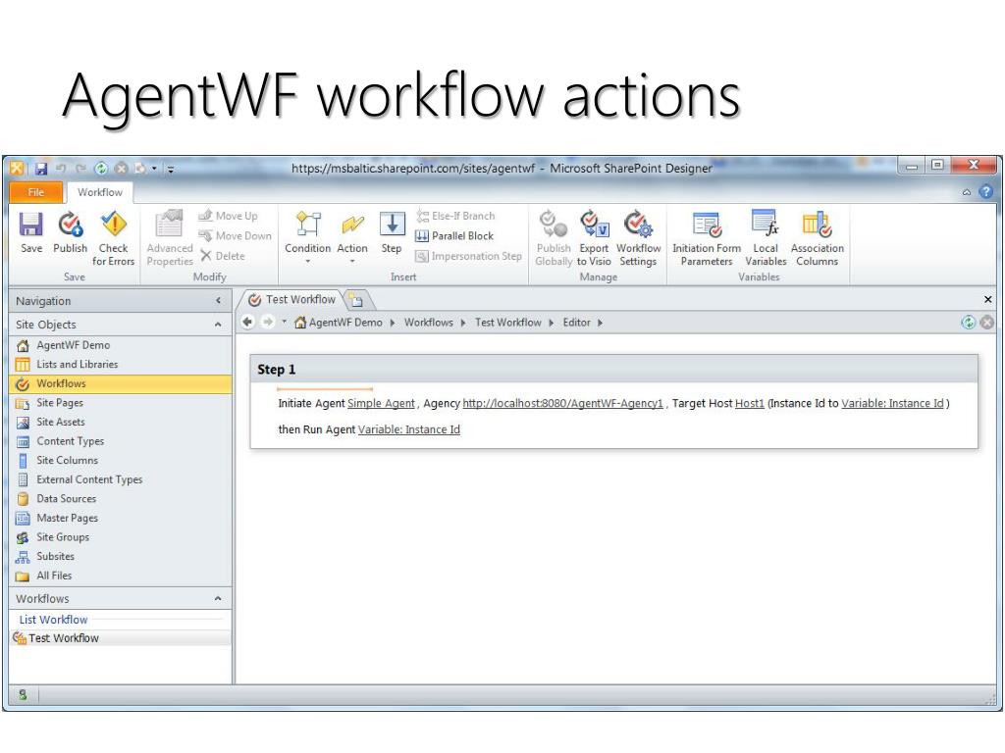The height and width of the screenshot is (753, 1005).
Task: Open breadcrumb history dropdown arrow
Action: coord(284,322)
